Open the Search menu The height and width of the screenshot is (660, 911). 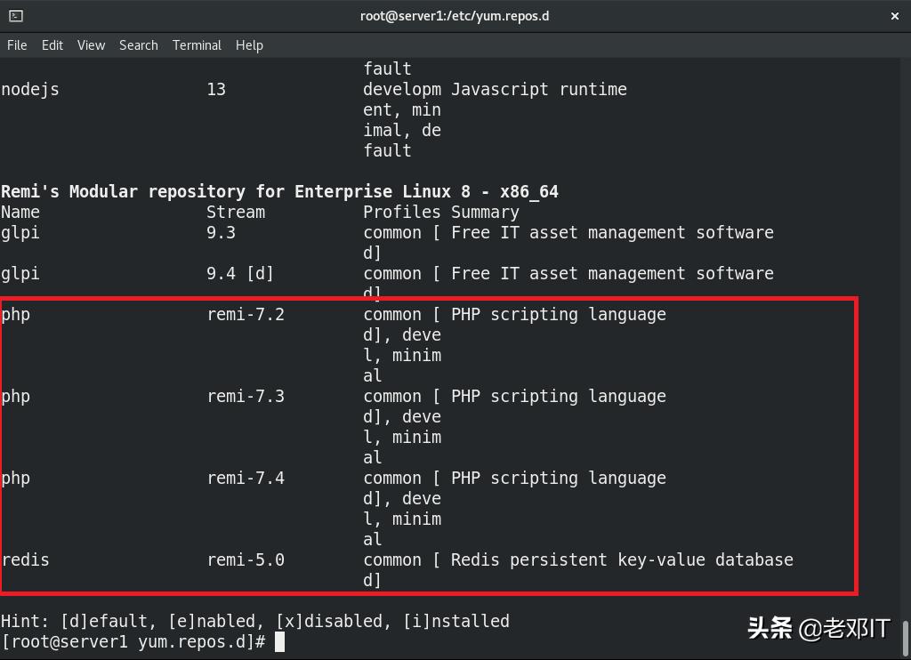coord(138,44)
